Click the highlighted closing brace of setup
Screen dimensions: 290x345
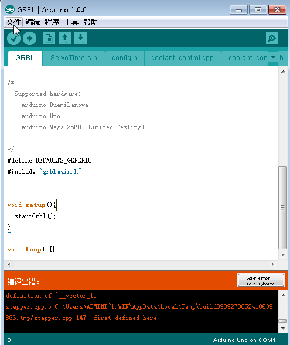pos(9,227)
